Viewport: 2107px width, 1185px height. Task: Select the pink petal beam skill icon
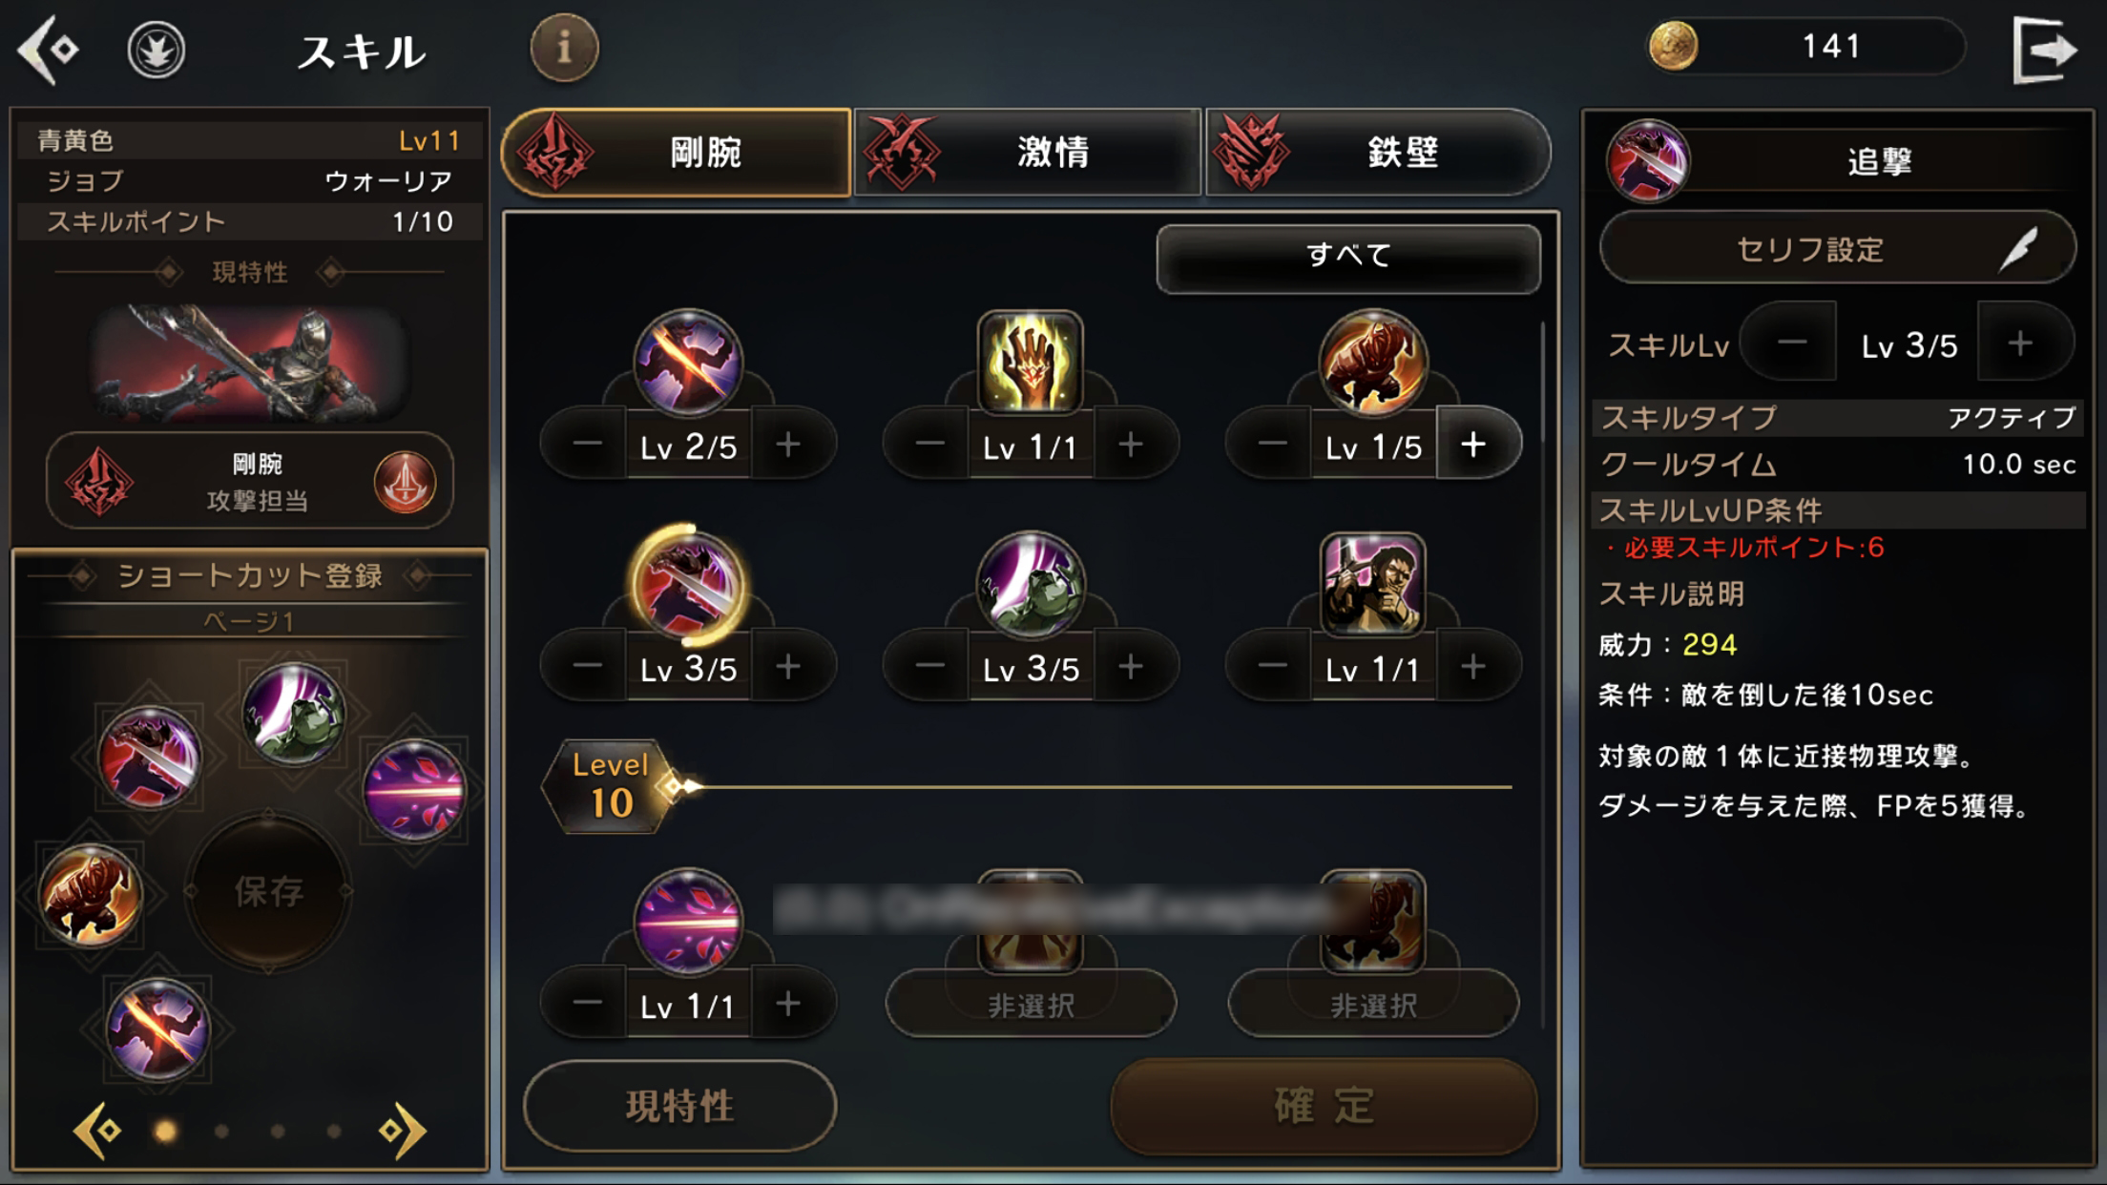pyautogui.click(x=688, y=921)
